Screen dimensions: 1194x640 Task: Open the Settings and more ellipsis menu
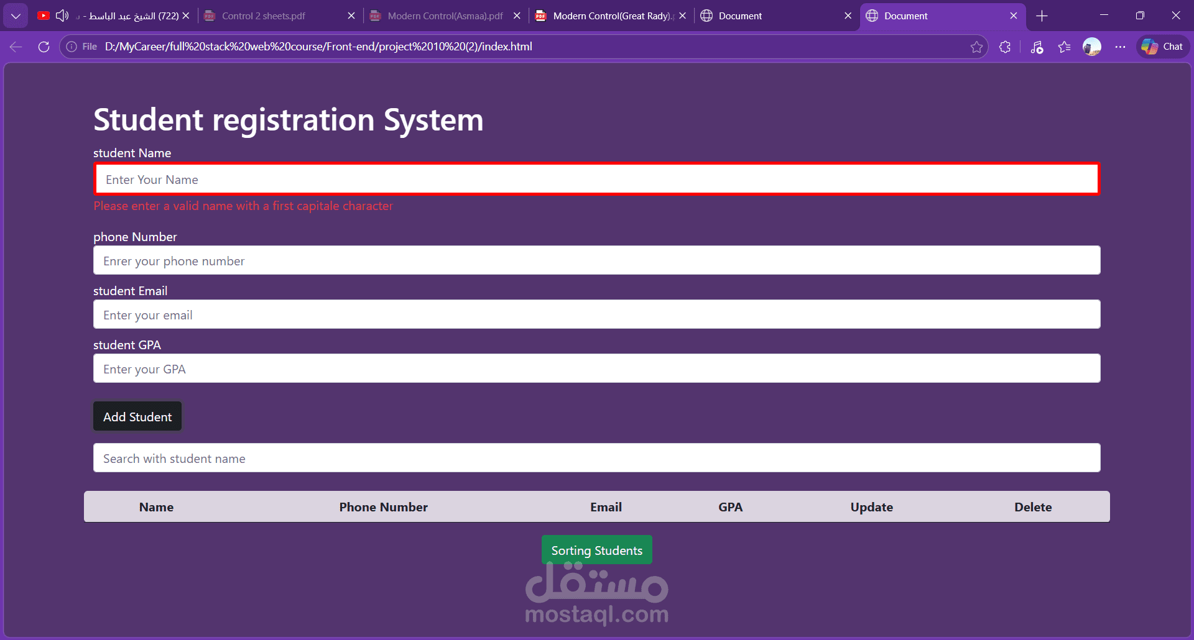coord(1121,47)
